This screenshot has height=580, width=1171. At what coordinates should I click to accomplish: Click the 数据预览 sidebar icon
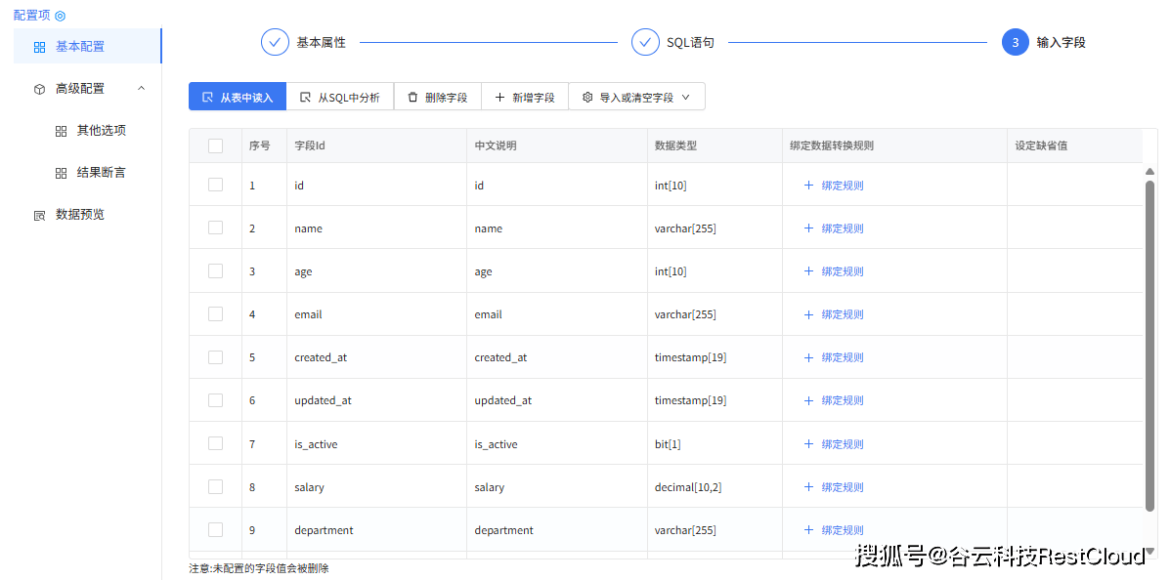(x=39, y=215)
